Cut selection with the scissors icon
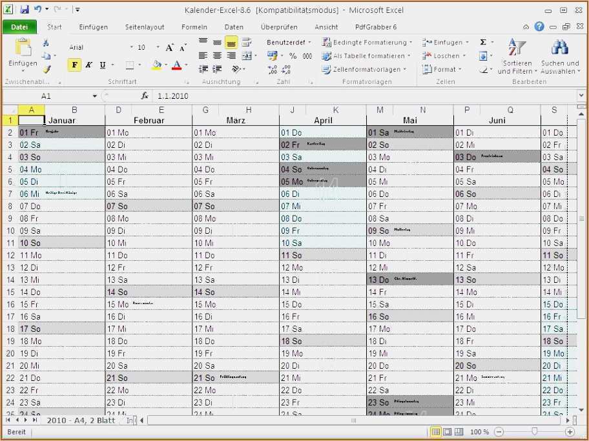Viewport: 589px width, 441px height. pos(46,43)
